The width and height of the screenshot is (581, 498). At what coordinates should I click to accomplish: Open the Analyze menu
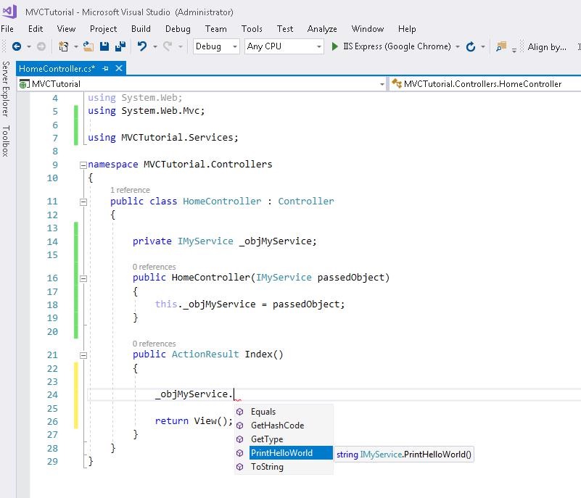tap(322, 29)
